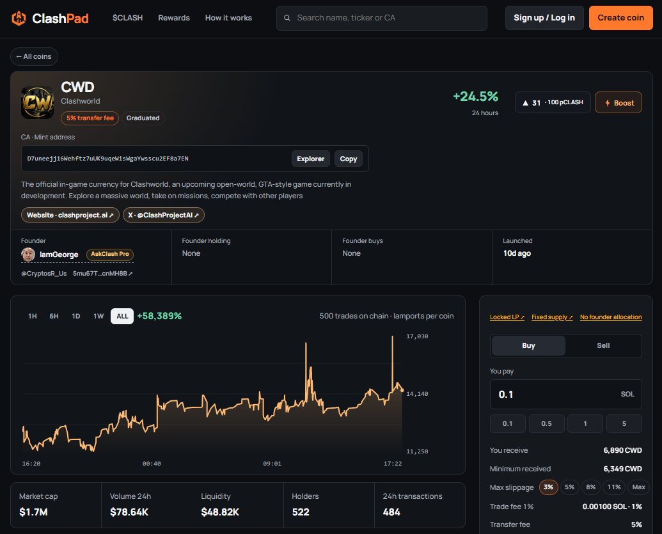Click the You pay SOL amount field
This screenshot has height=534, width=662.
click(x=566, y=395)
